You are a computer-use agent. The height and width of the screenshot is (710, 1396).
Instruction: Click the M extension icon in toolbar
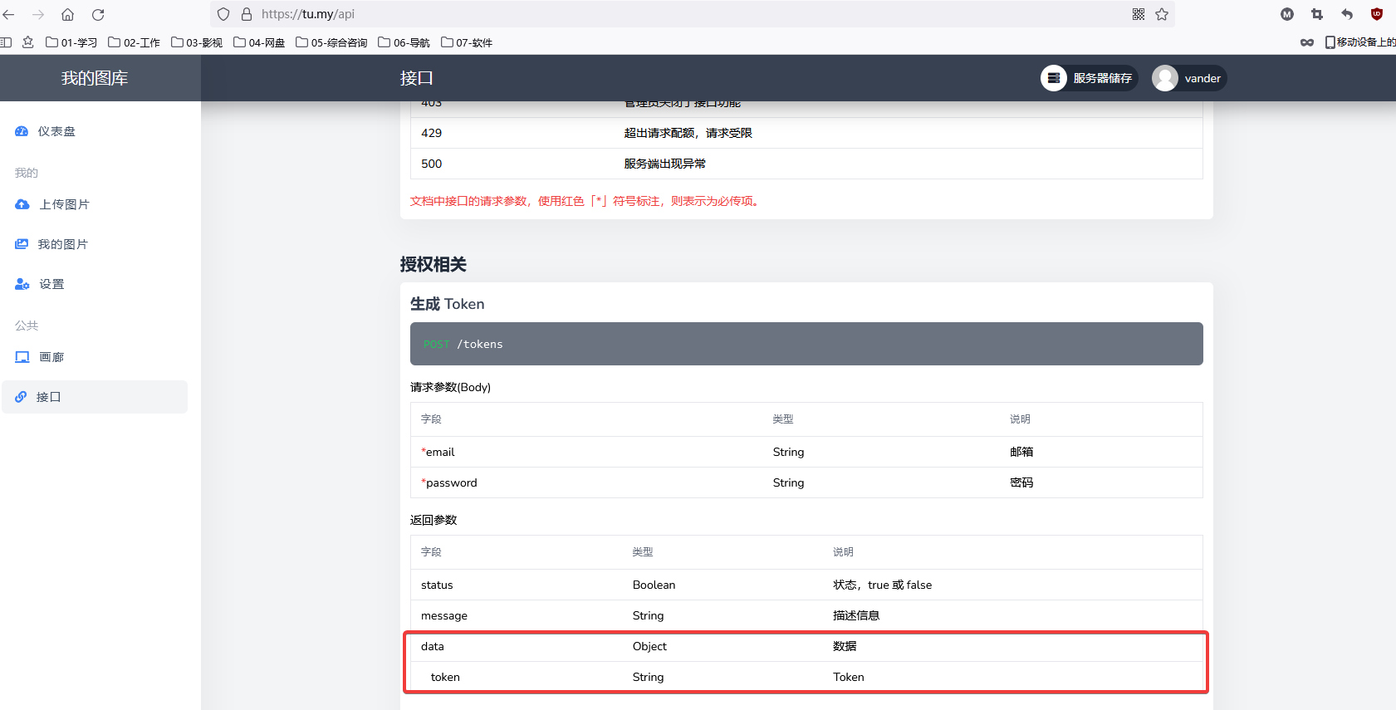1287,14
